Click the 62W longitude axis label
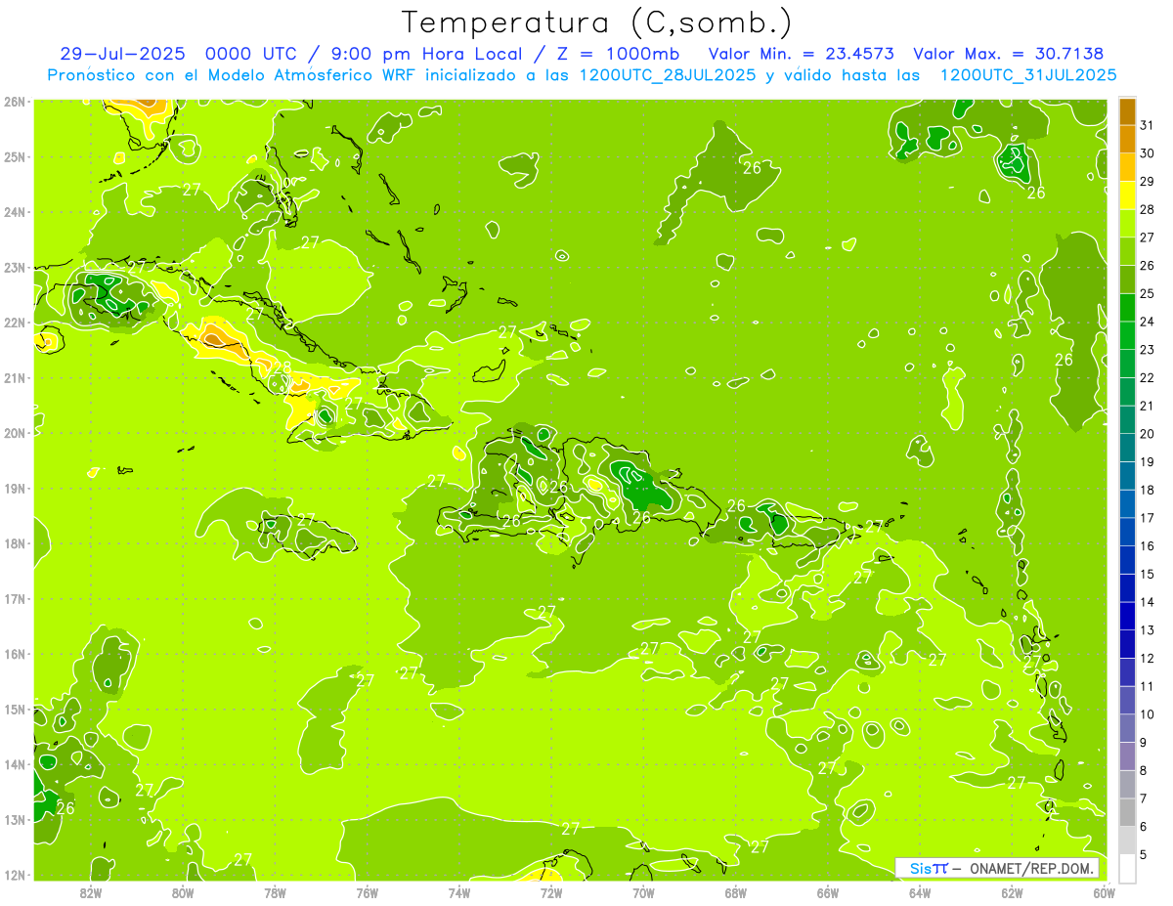 point(1012,892)
